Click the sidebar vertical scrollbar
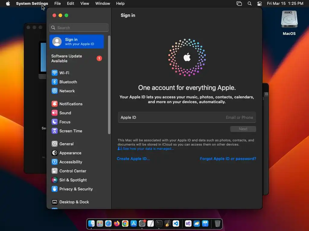Viewport: 309px width, 231px height. (x=109, y=85)
